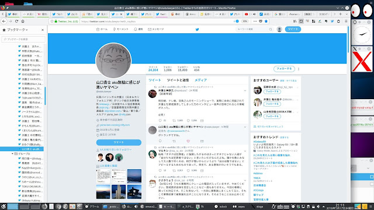374x210 pixels.
Task: Switch to ツイートと返信 tab
Action: pyautogui.click(x=178, y=80)
